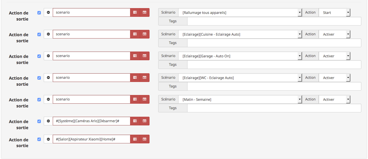Open keyword selector for Cuisine scenario row
The width and height of the screenshot is (368, 159).
[135, 34]
